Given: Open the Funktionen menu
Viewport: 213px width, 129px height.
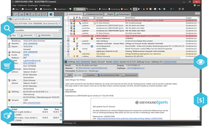Looking at the screenshot, I should 22,6.
